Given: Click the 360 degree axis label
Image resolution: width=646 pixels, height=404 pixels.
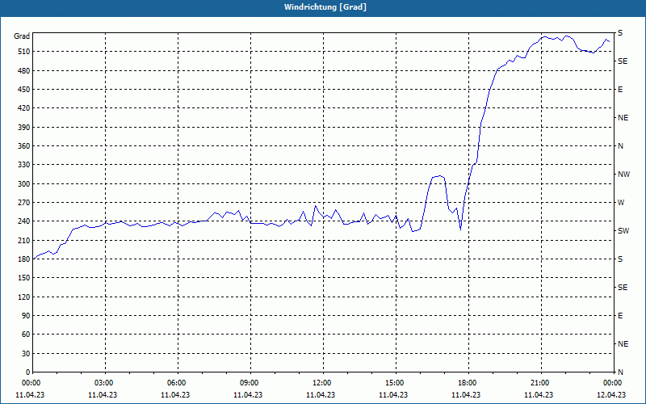Looking at the screenshot, I should pos(23,146).
